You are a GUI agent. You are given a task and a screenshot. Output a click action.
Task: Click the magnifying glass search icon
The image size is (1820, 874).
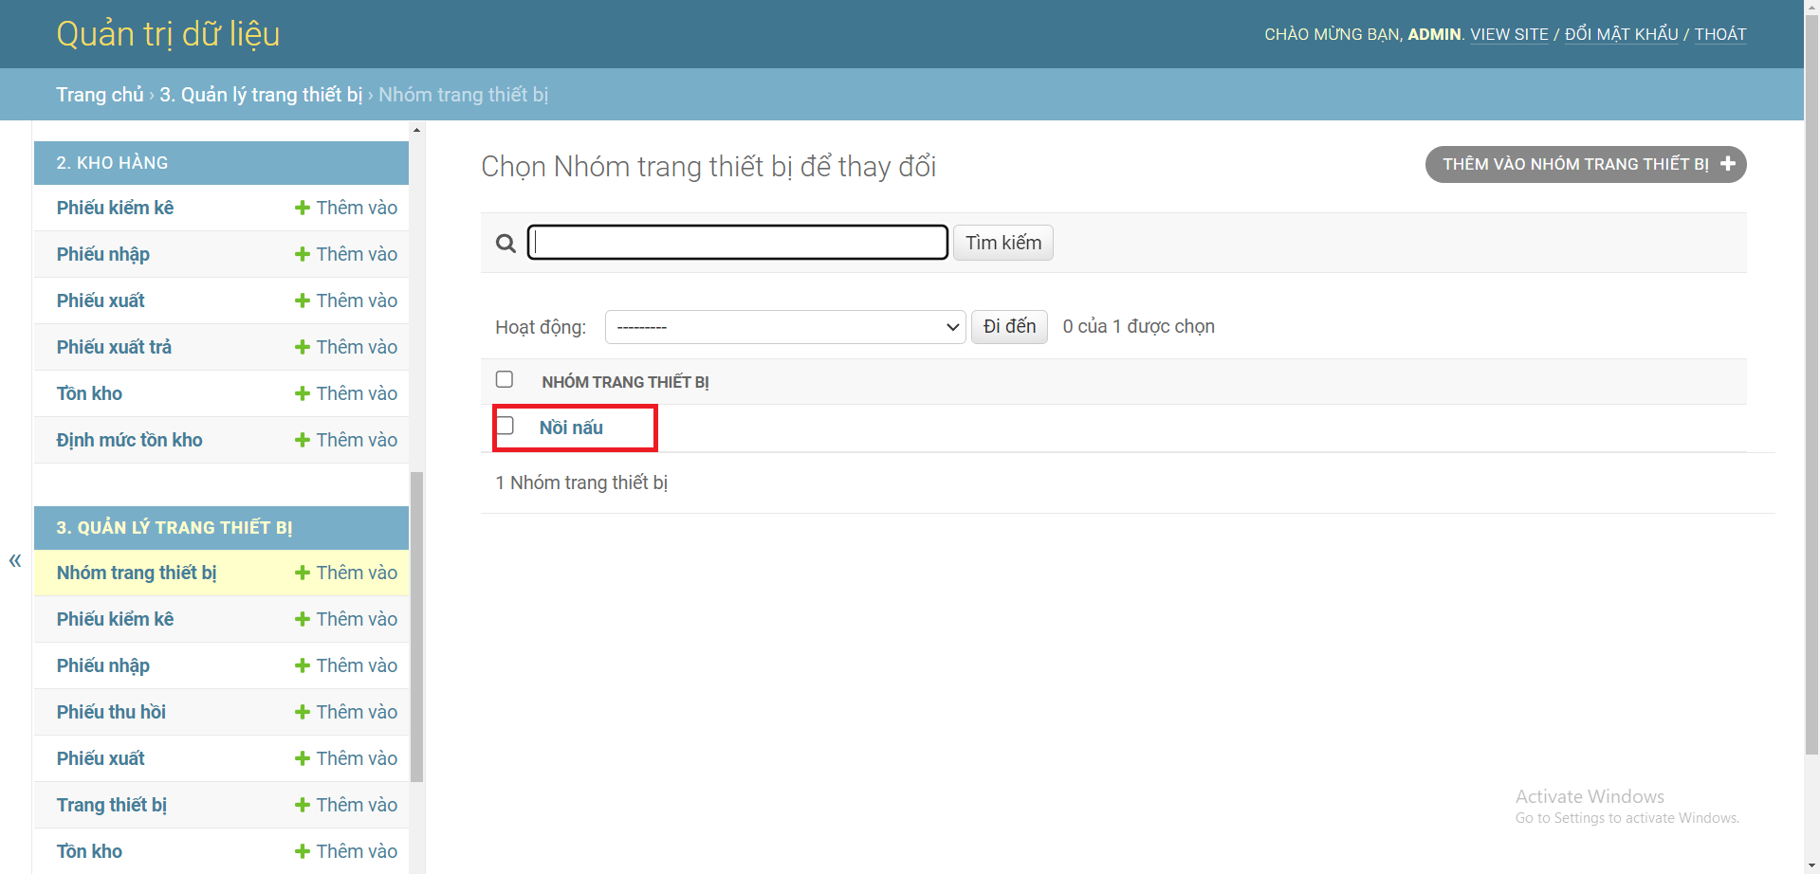[x=505, y=243]
